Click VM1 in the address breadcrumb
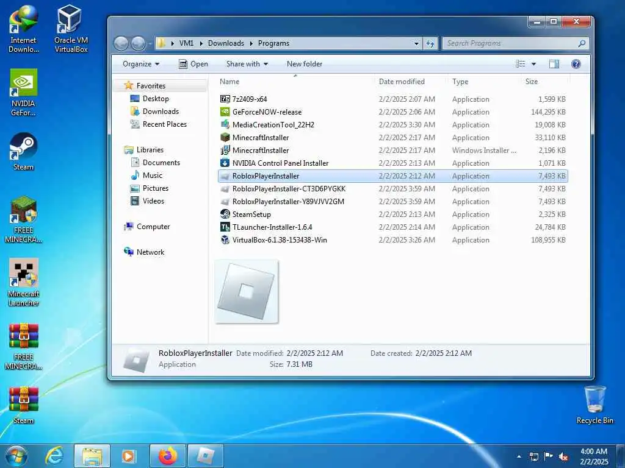Screen dimensions: 625x468 pyautogui.click(x=186, y=43)
